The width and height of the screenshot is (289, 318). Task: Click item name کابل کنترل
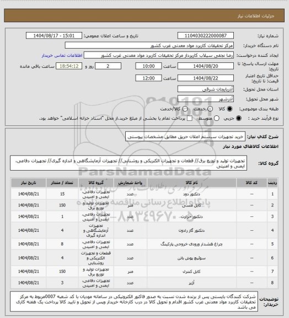pyautogui.click(x=191, y=272)
